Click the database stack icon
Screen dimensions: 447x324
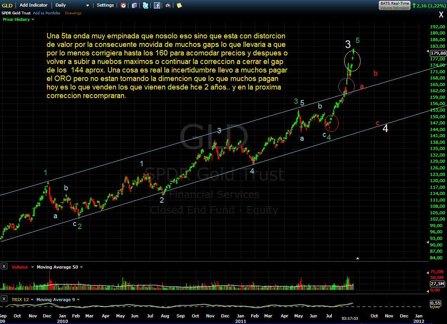click(134, 5)
